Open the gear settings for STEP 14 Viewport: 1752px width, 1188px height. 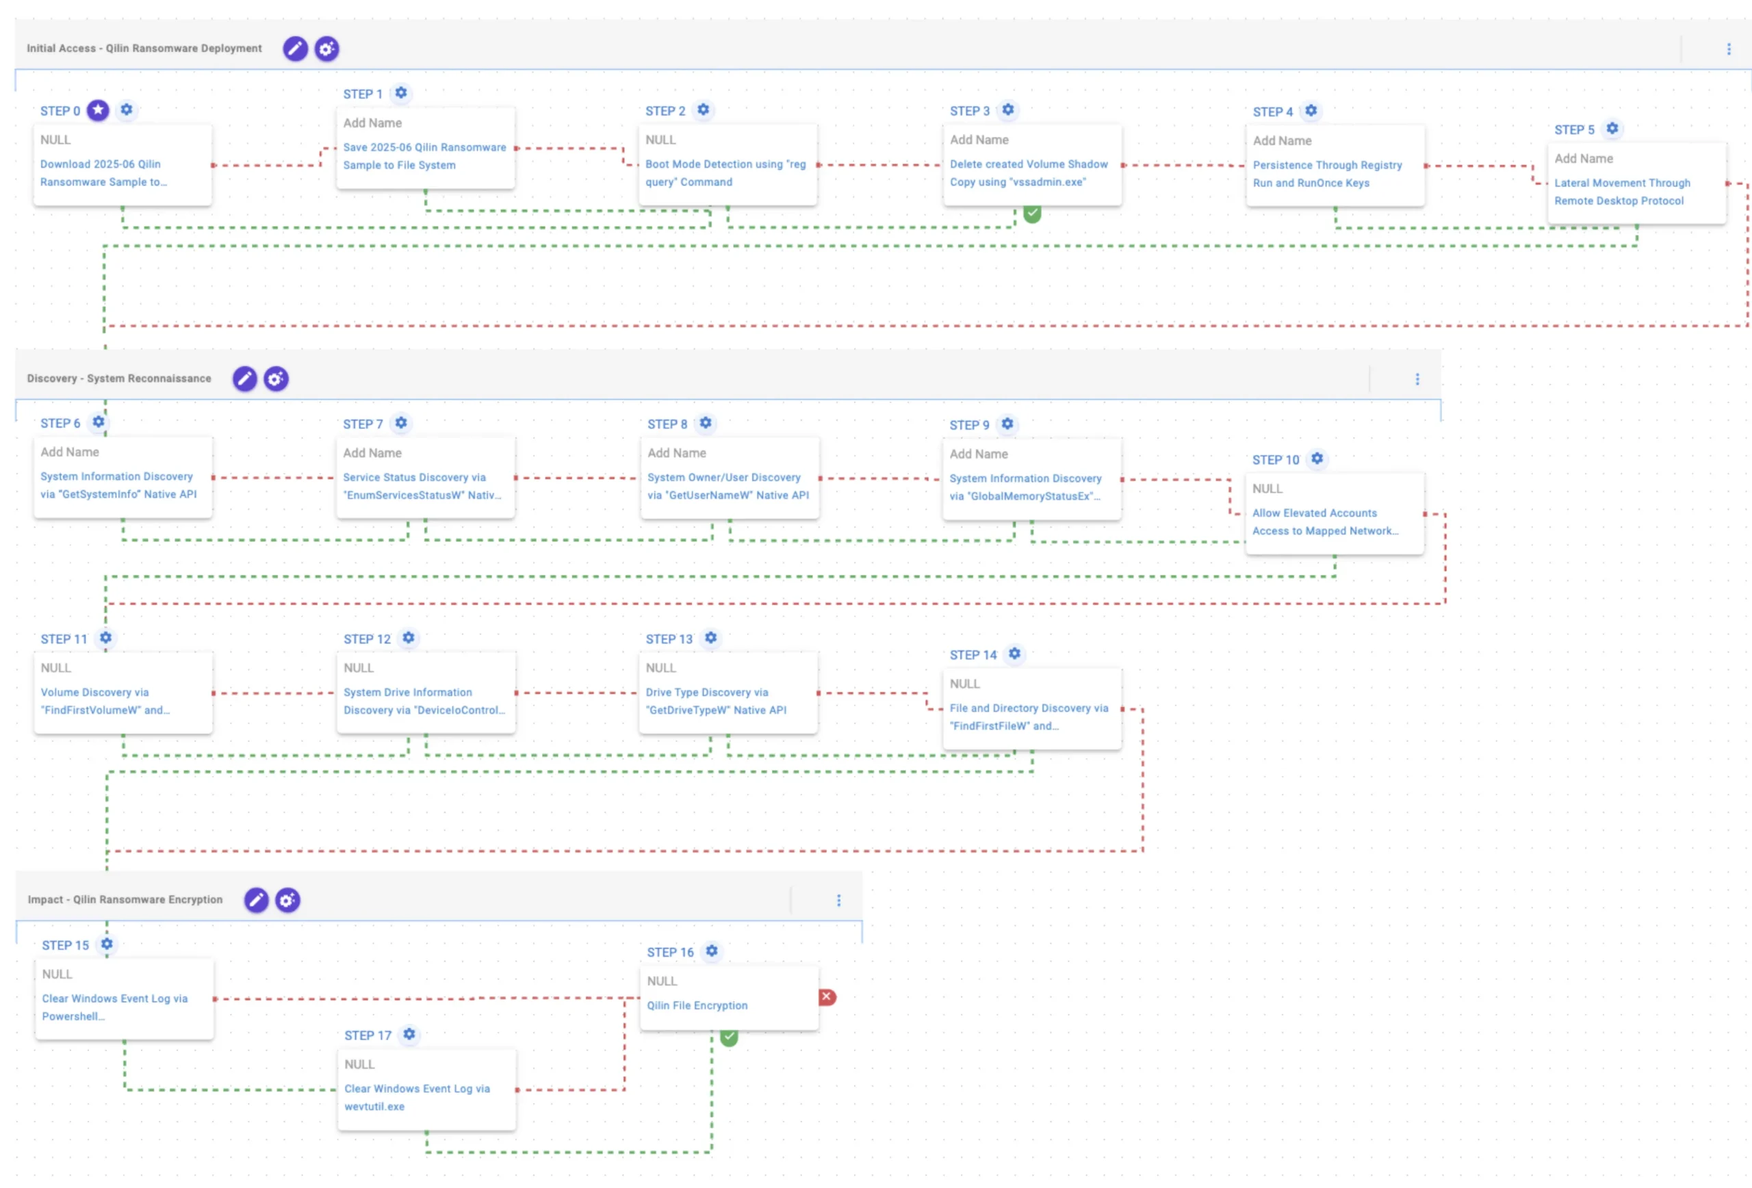[1015, 654]
